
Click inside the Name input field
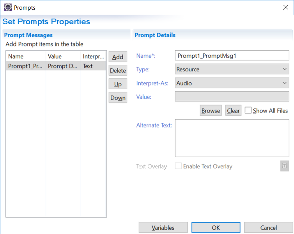click(x=232, y=55)
